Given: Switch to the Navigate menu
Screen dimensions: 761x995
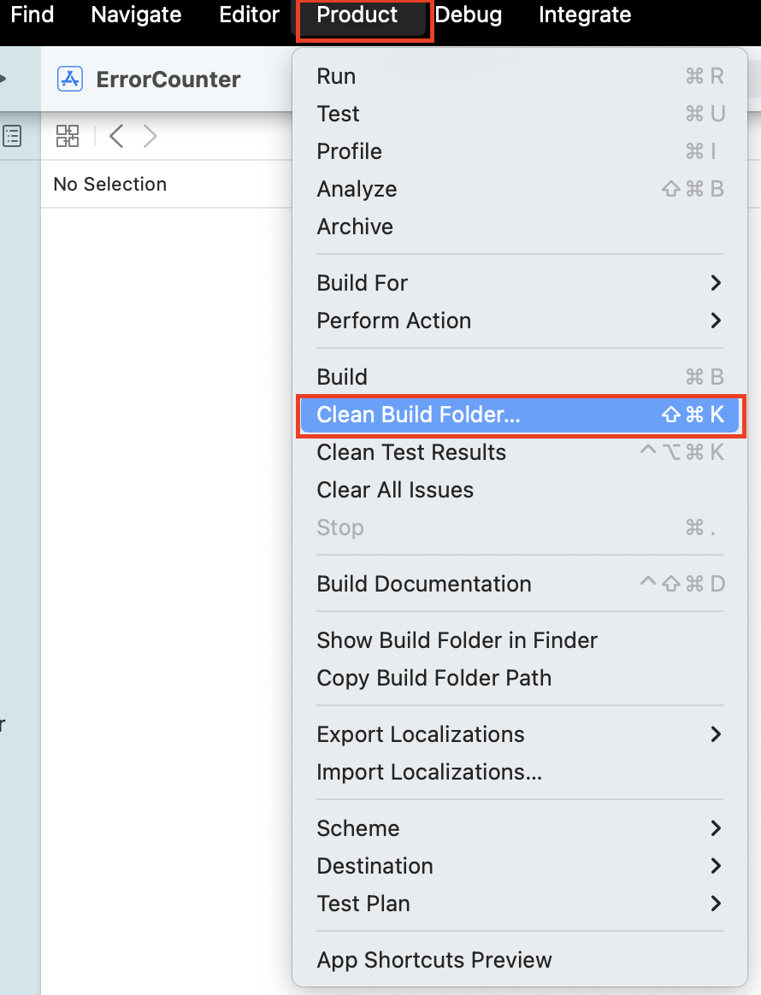Looking at the screenshot, I should click(135, 15).
